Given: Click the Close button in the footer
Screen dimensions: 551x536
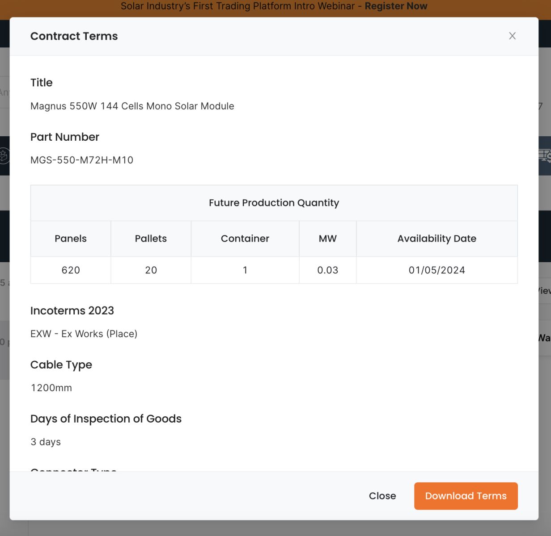Looking at the screenshot, I should (382, 496).
